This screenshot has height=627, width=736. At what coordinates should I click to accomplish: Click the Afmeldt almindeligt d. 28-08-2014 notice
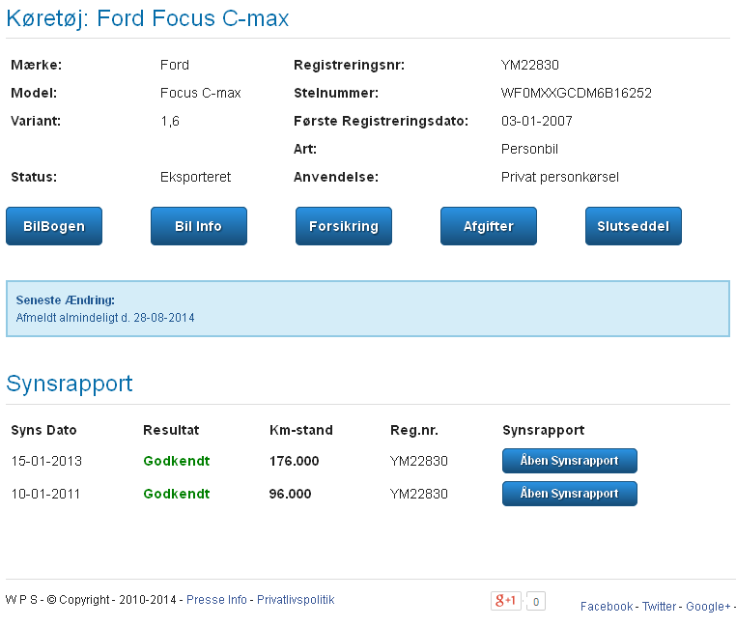point(105,318)
